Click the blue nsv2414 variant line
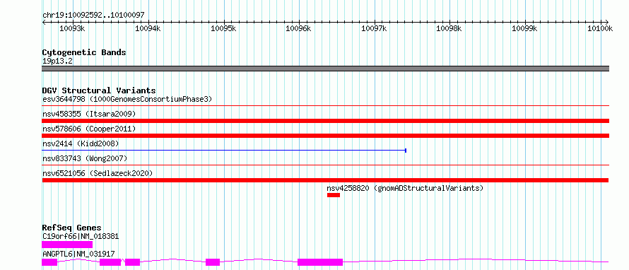The width and height of the screenshot is (629, 270). pyautogui.click(x=224, y=151)
